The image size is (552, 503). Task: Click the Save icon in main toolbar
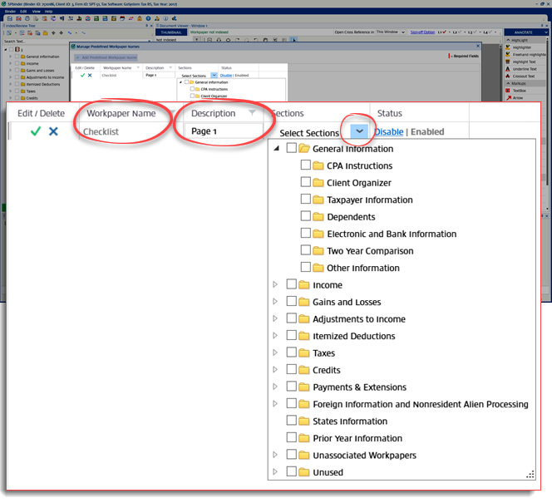point(10,18)
